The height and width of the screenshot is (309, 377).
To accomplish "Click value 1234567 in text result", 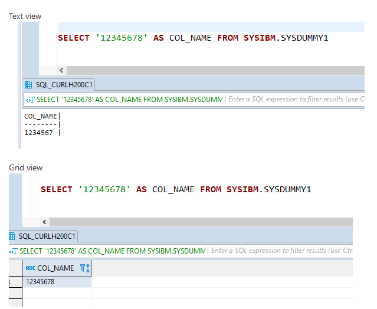I will [38, 133].
